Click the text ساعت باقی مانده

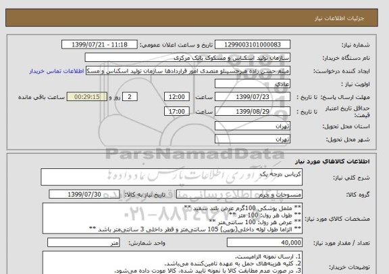(41, 97)
